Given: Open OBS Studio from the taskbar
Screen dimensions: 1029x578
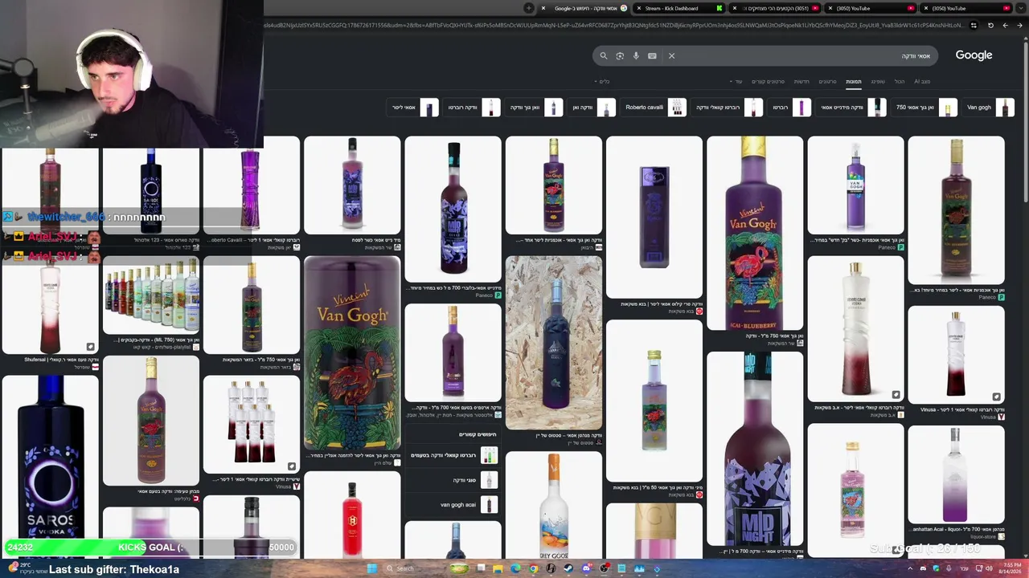Looking at the screenshot, I should 604,568.
